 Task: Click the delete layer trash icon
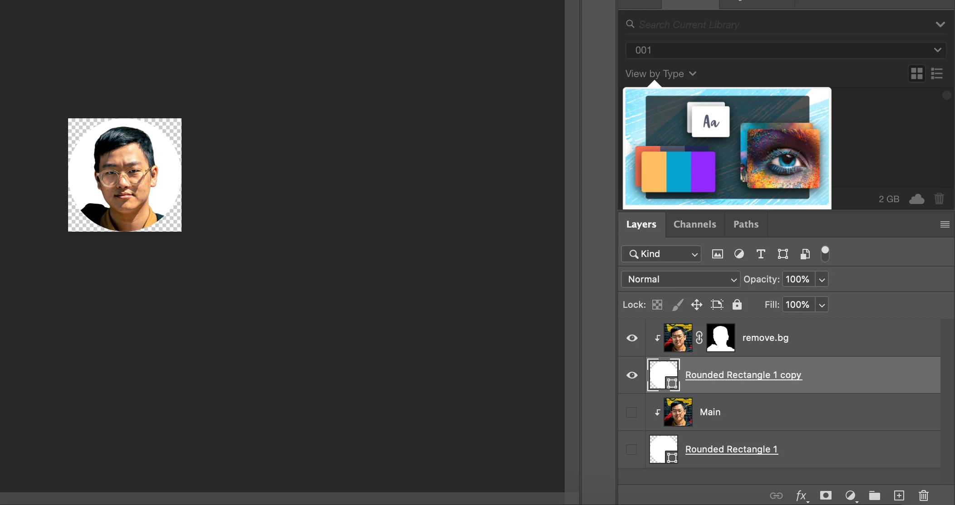(923, 495)
